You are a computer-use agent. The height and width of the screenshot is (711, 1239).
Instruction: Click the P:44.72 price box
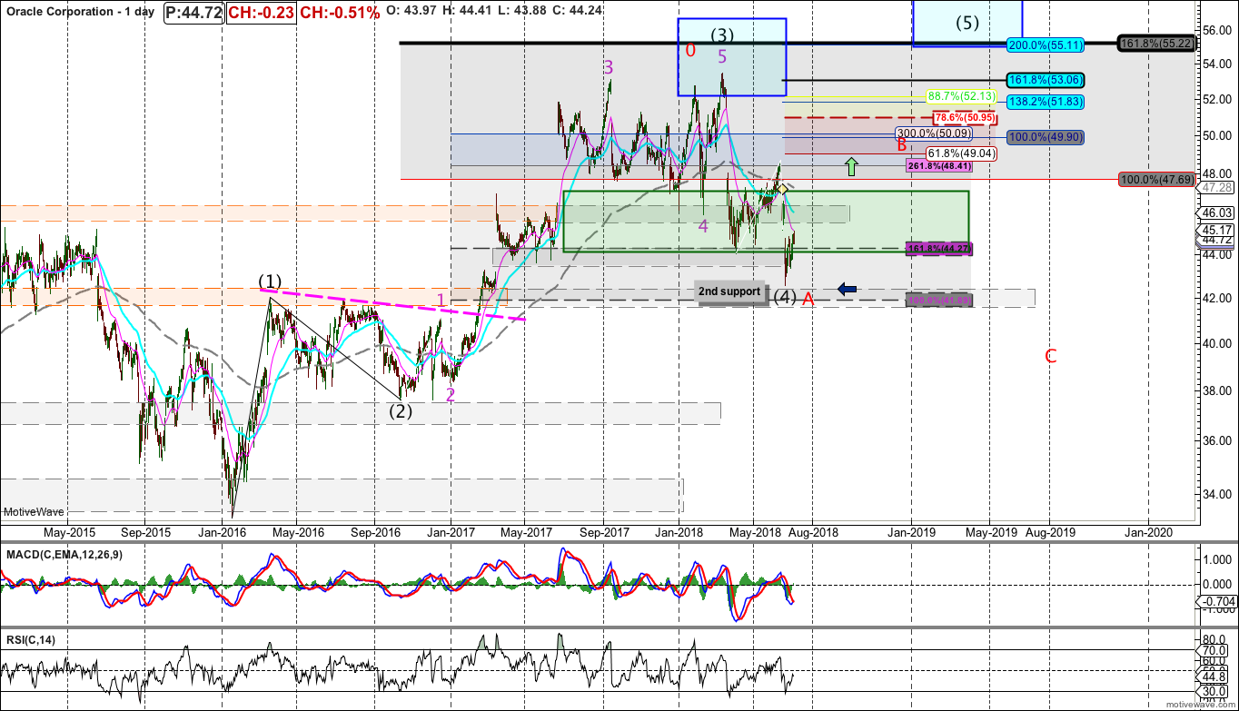point(193,13)
